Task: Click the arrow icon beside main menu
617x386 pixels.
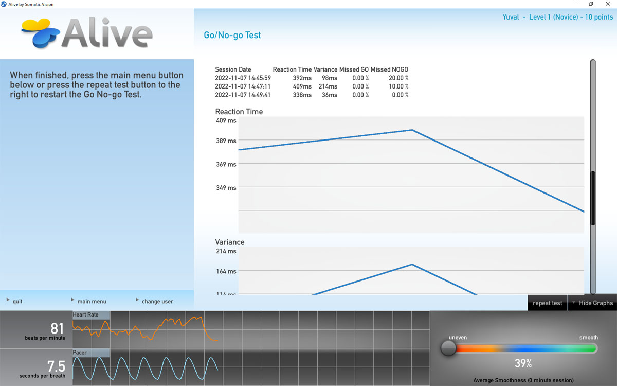Action: click(72, 300)
